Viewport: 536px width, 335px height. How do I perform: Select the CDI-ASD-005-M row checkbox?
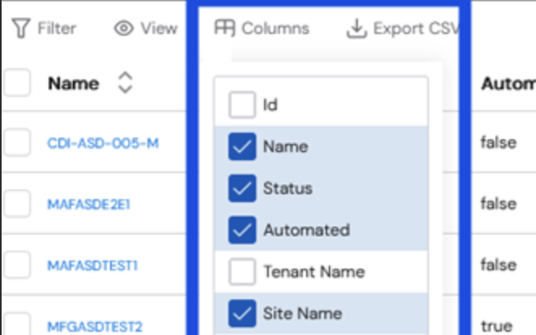coord(17,142)
